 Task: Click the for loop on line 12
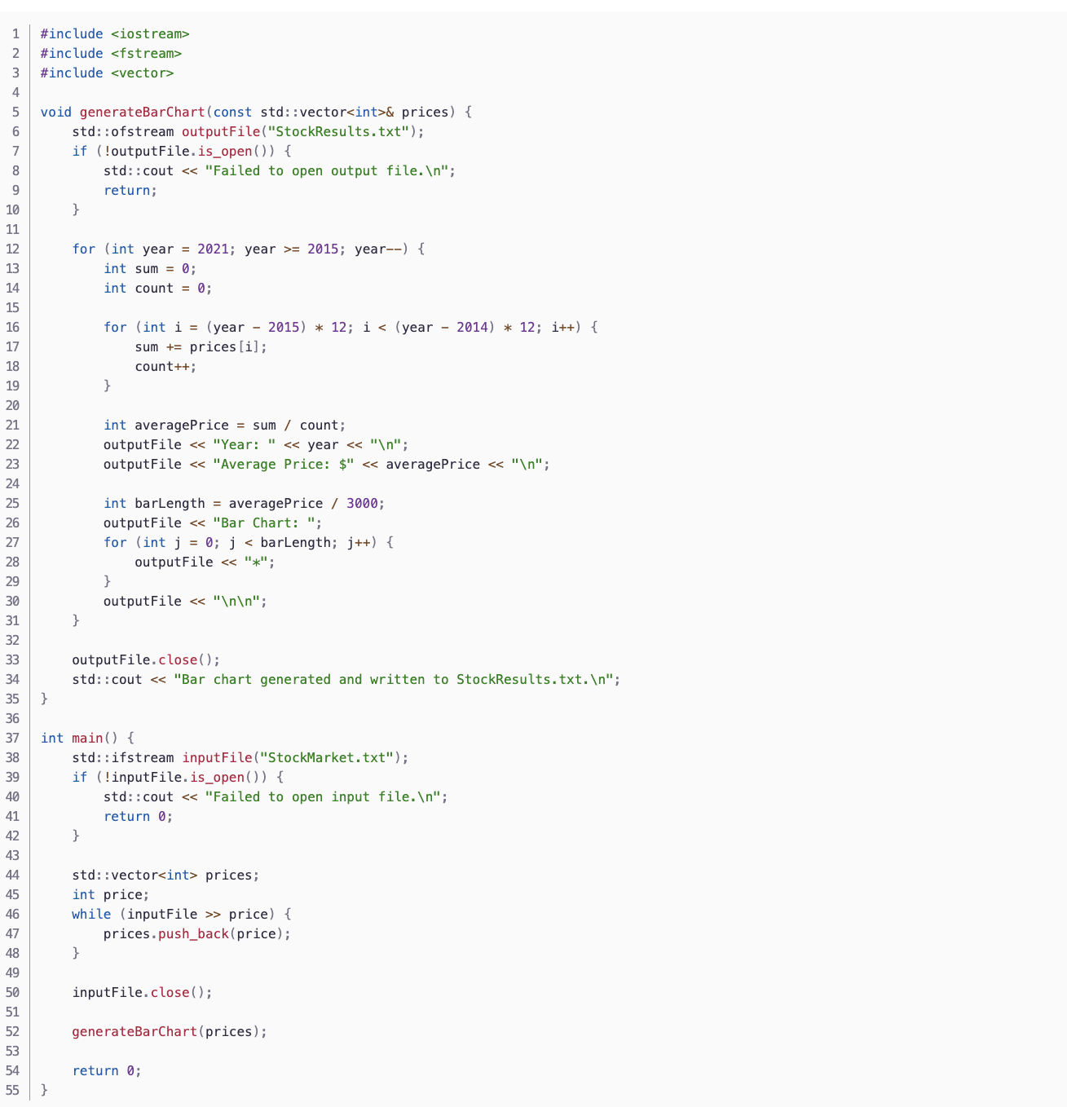point(84,249)
